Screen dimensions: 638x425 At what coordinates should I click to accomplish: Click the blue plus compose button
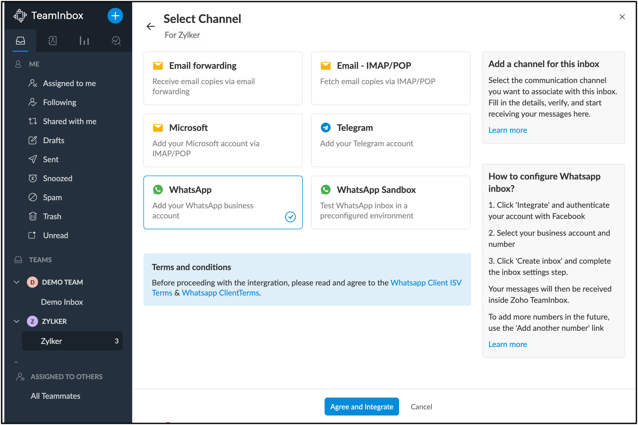click(x=115, y=16)
